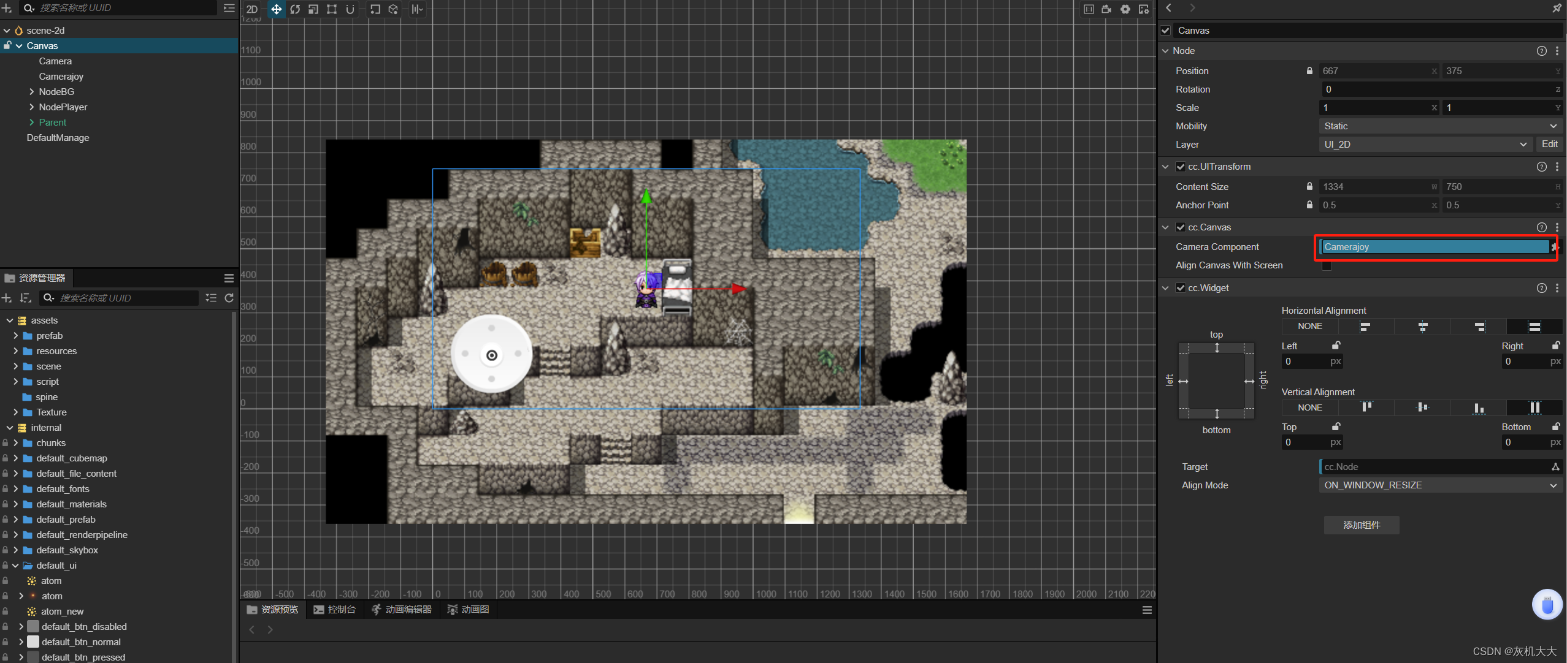Go back in inspector history
The image size is (1567, 663).
click(1169, 8)
